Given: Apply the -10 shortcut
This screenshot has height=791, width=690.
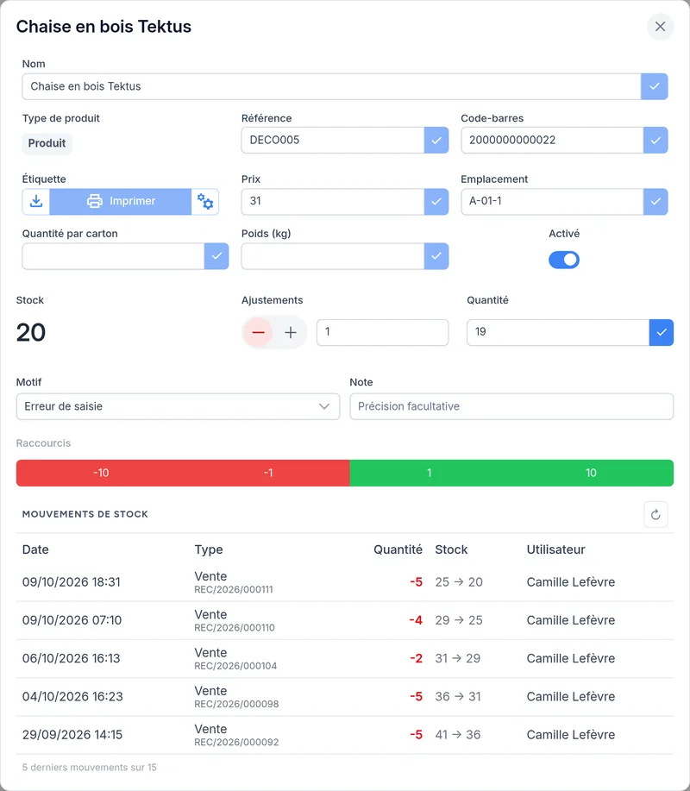Looking at the screenshot, I should [x=101, y=473].
